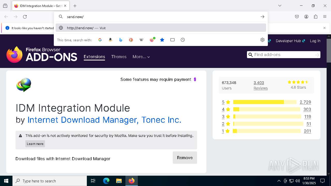Search with Firefox Add-ons engine
This screenshot has height=186, width=331.
[152, 40]
